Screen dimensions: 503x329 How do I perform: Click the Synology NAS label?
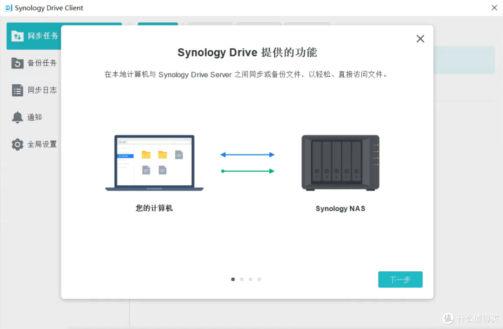[x=340, y=208]
